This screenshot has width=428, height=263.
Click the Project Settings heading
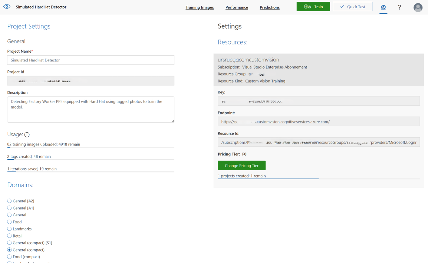coord(29,26)
